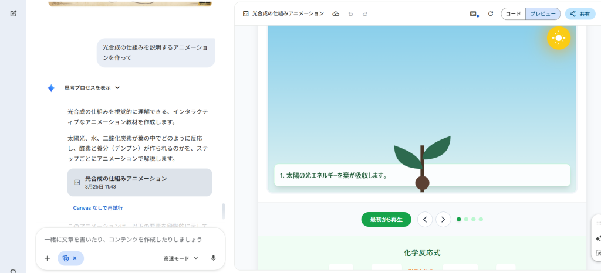
Task: Go to previous animation step arrow
Action: coord(425,220)
